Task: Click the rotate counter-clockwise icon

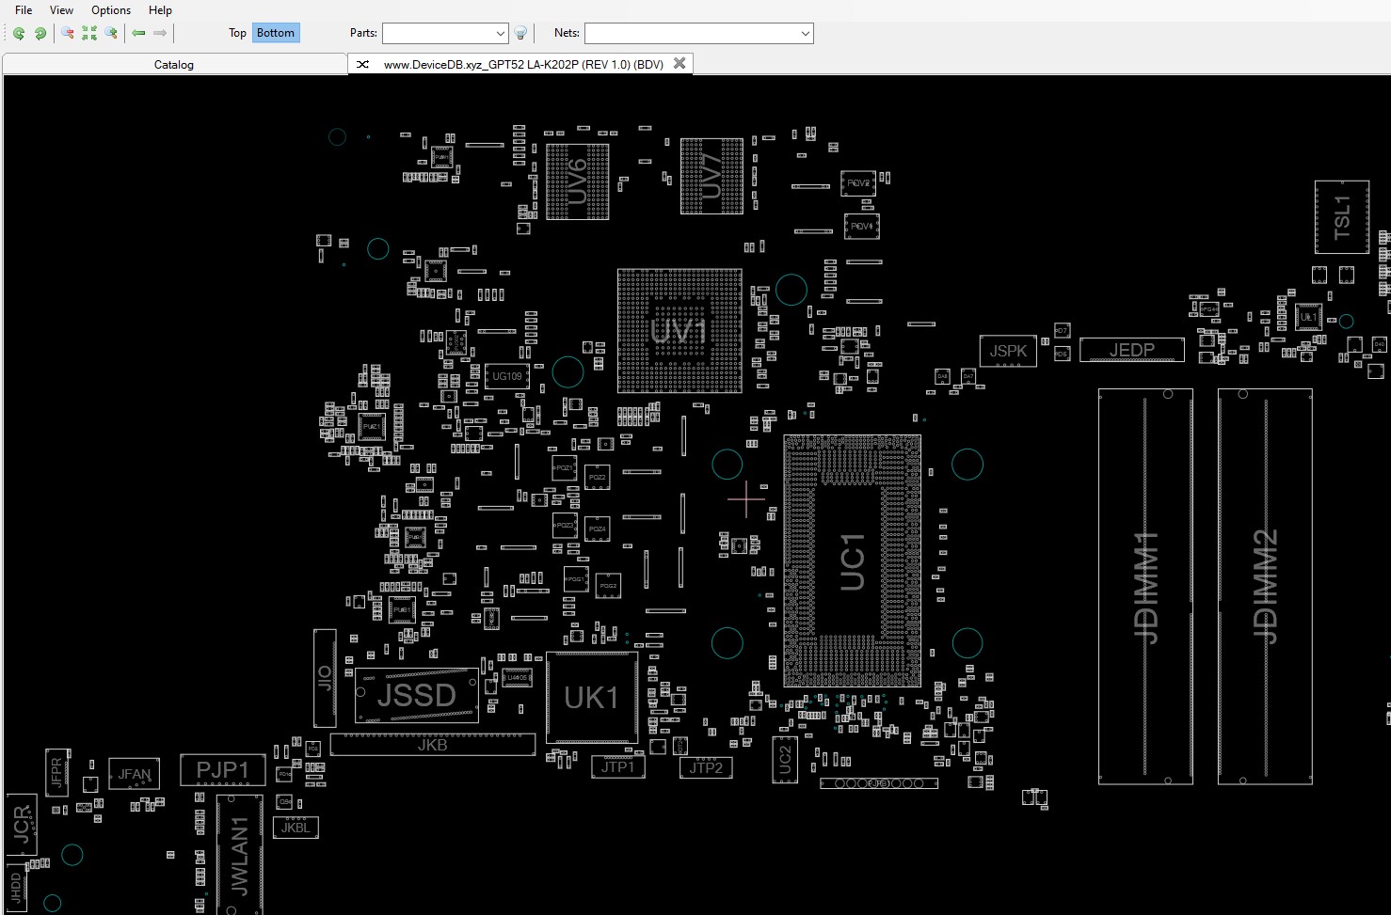Action: pos(19,33)
